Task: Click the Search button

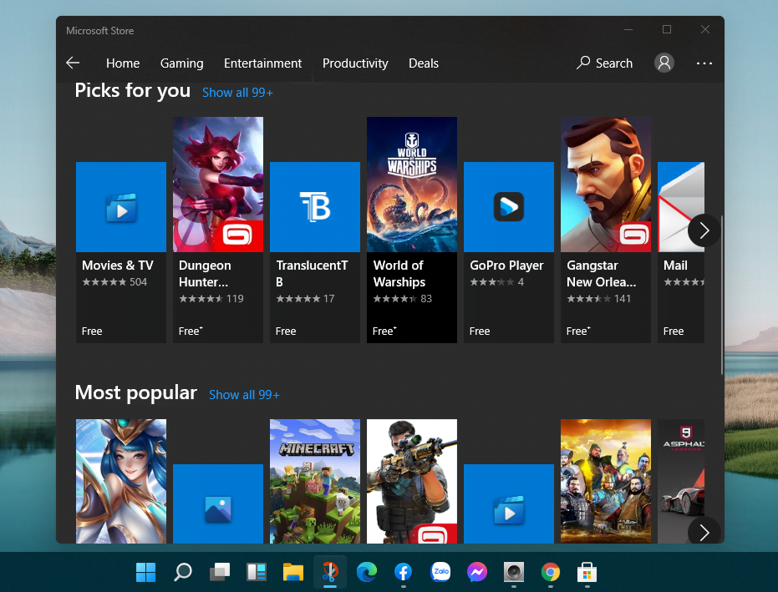Action: [x=604, y=63]
